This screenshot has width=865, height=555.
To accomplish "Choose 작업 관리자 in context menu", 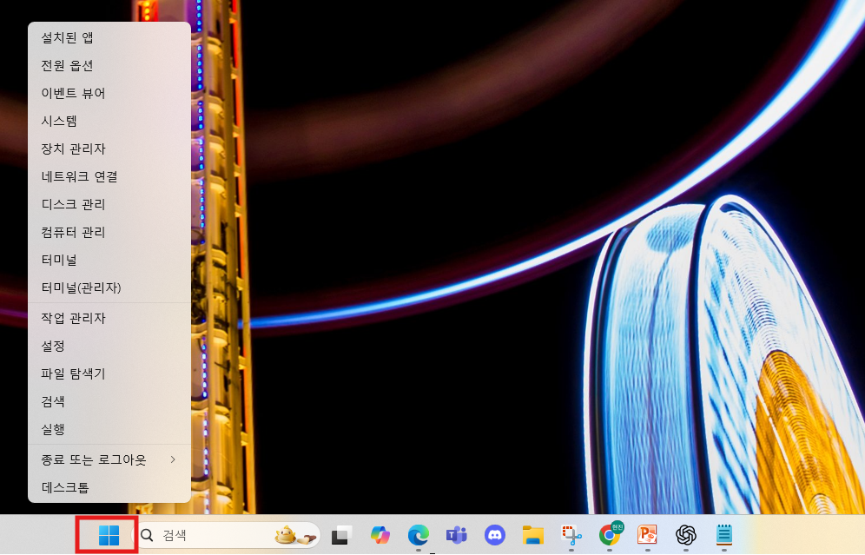I will pos(74,318).
